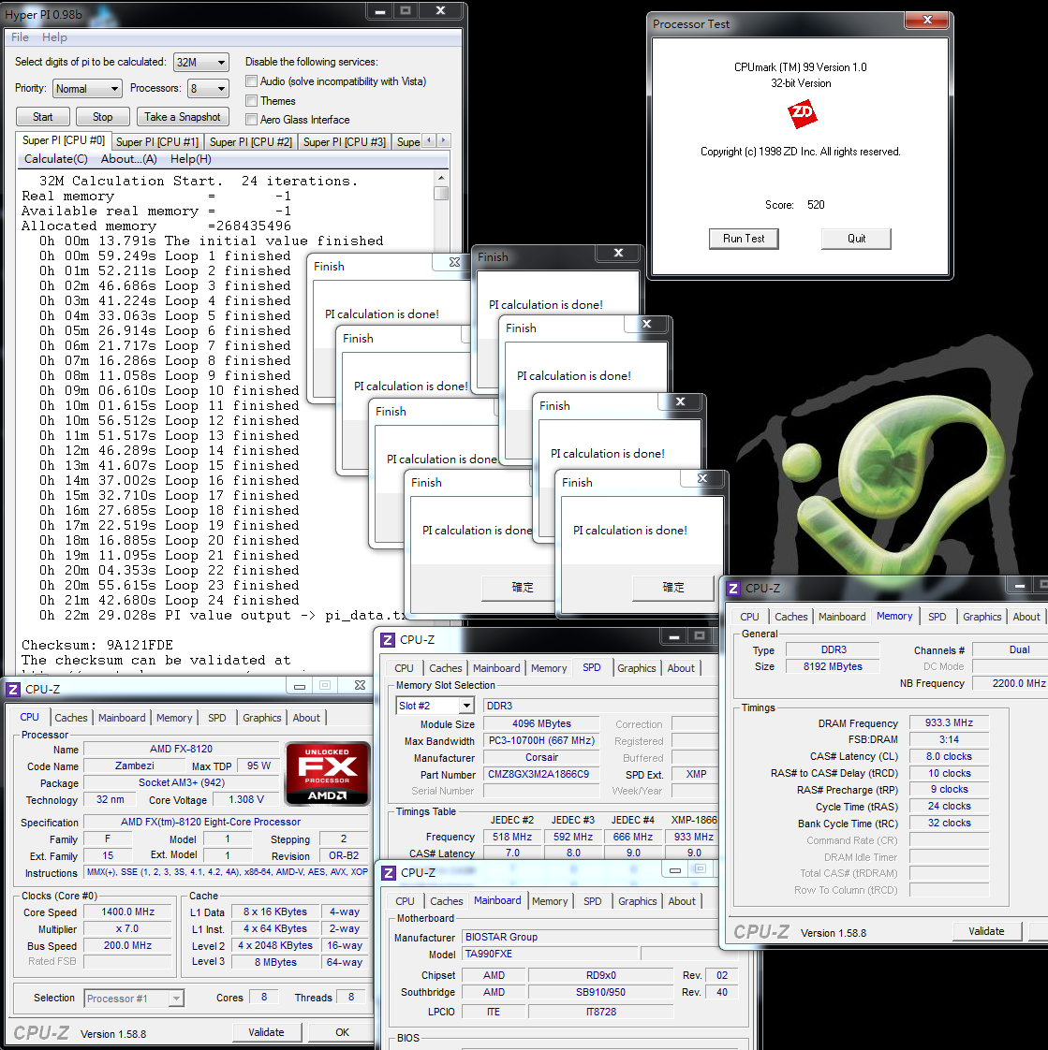Open CPU tab in CPU-Z Mainboard window
The image size is (1048, 1050).
coord(406,901)
